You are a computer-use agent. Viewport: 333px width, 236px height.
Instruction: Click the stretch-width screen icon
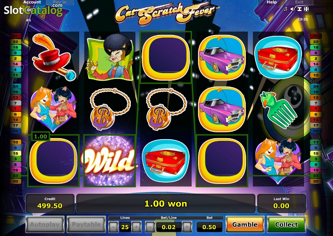pyautogui.click(x=299, y=9)
